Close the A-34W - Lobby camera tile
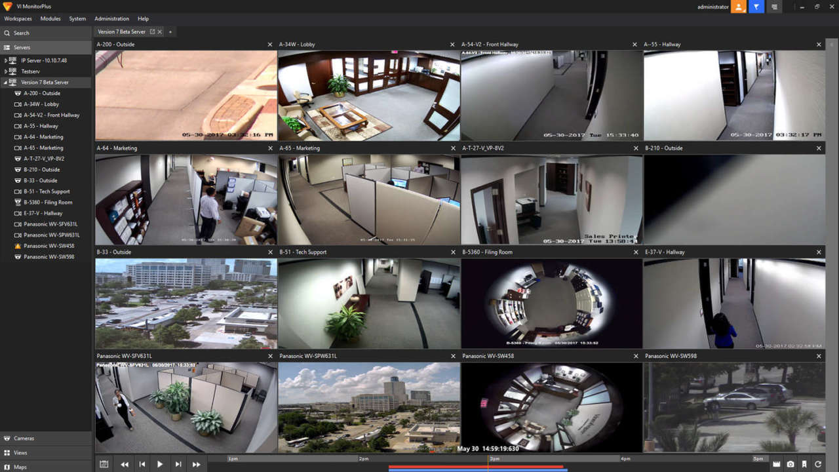This screenshot has width=839, height=472. click(x=452, y=45)
